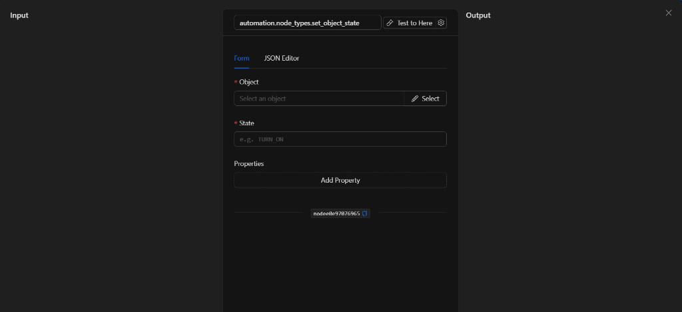
Task: Click the Output panel heading
Action: pos(478,15)
